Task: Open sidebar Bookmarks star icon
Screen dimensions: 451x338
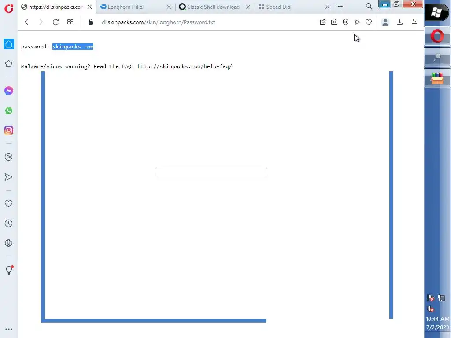Action: tap(9, 64)
